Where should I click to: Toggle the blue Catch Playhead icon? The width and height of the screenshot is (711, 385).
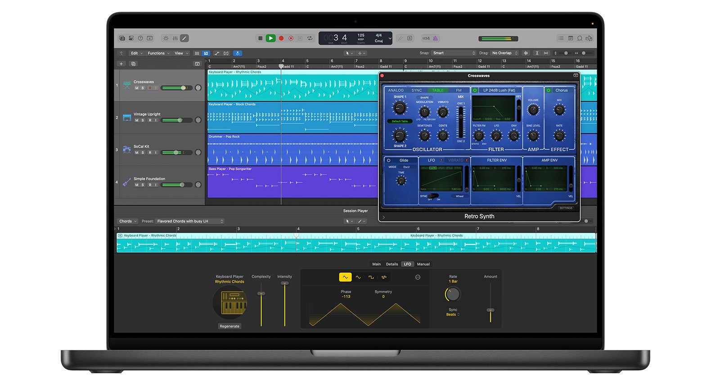tap(237, 53)
